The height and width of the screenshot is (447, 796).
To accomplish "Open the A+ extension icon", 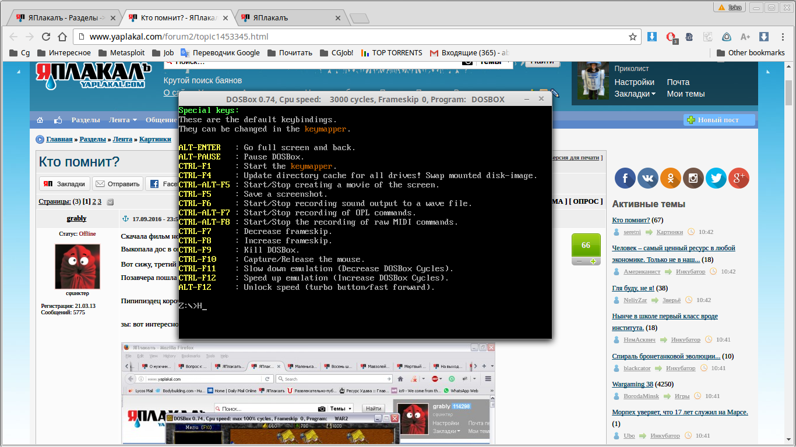I will 745,37.
